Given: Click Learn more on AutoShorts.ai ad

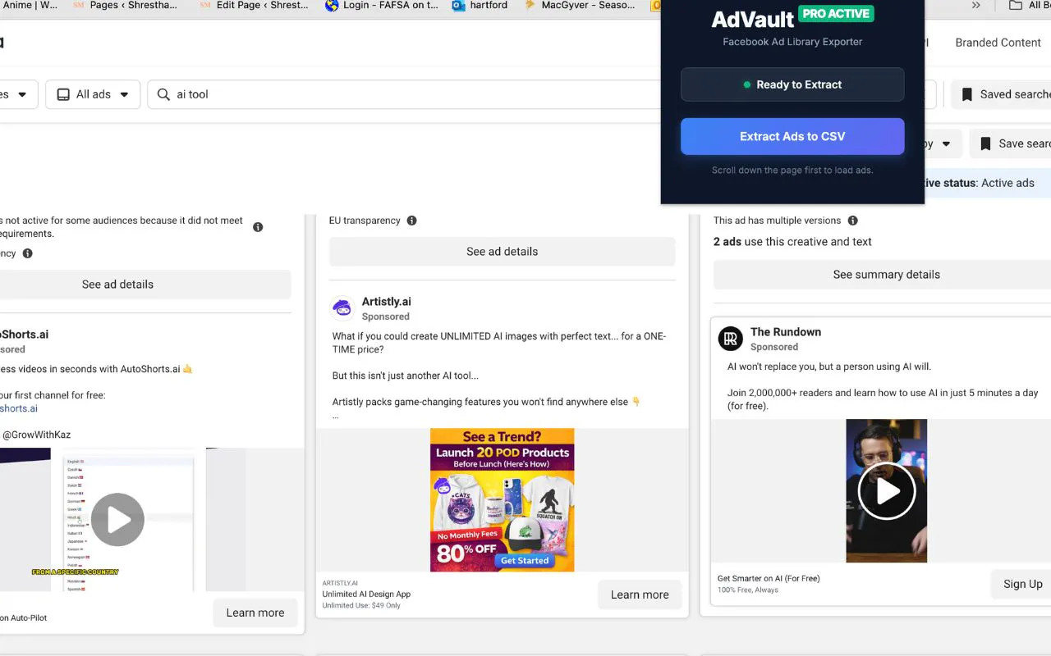Looking at the screenshot, I should [x=255, y=613].
